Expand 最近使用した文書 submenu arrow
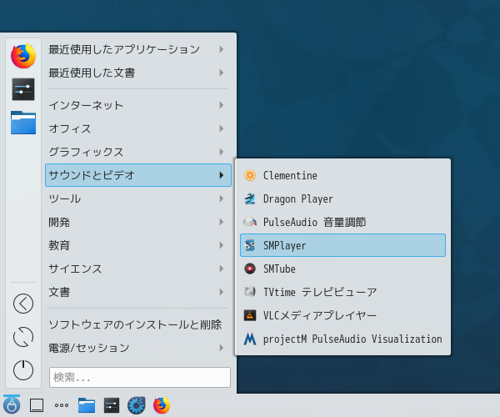The image size is (500, 417). click(222, 73)
